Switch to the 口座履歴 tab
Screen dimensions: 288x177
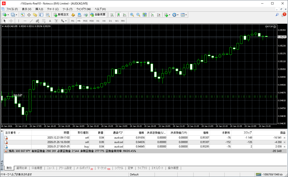[37, 168]
